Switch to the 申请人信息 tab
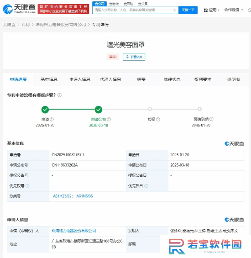The height and width of the screenshot is (258, 251). [x=80, y=79]
